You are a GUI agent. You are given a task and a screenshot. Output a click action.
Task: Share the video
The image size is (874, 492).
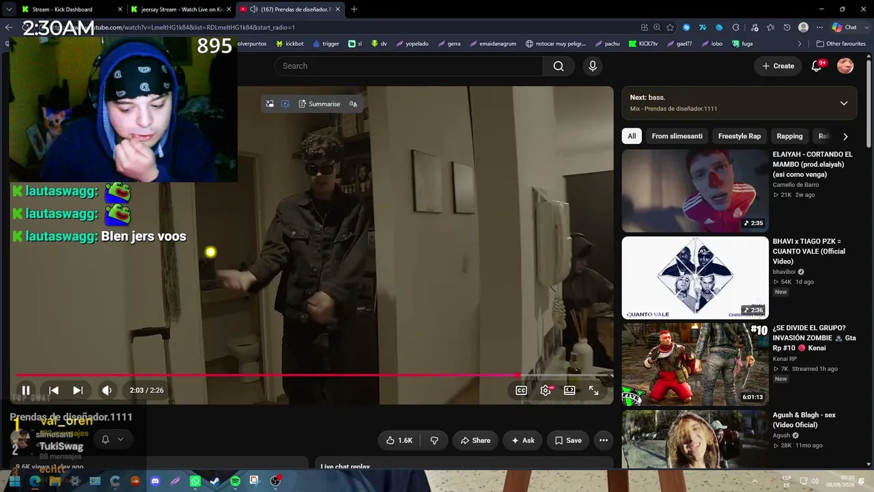tap(475, 440)
